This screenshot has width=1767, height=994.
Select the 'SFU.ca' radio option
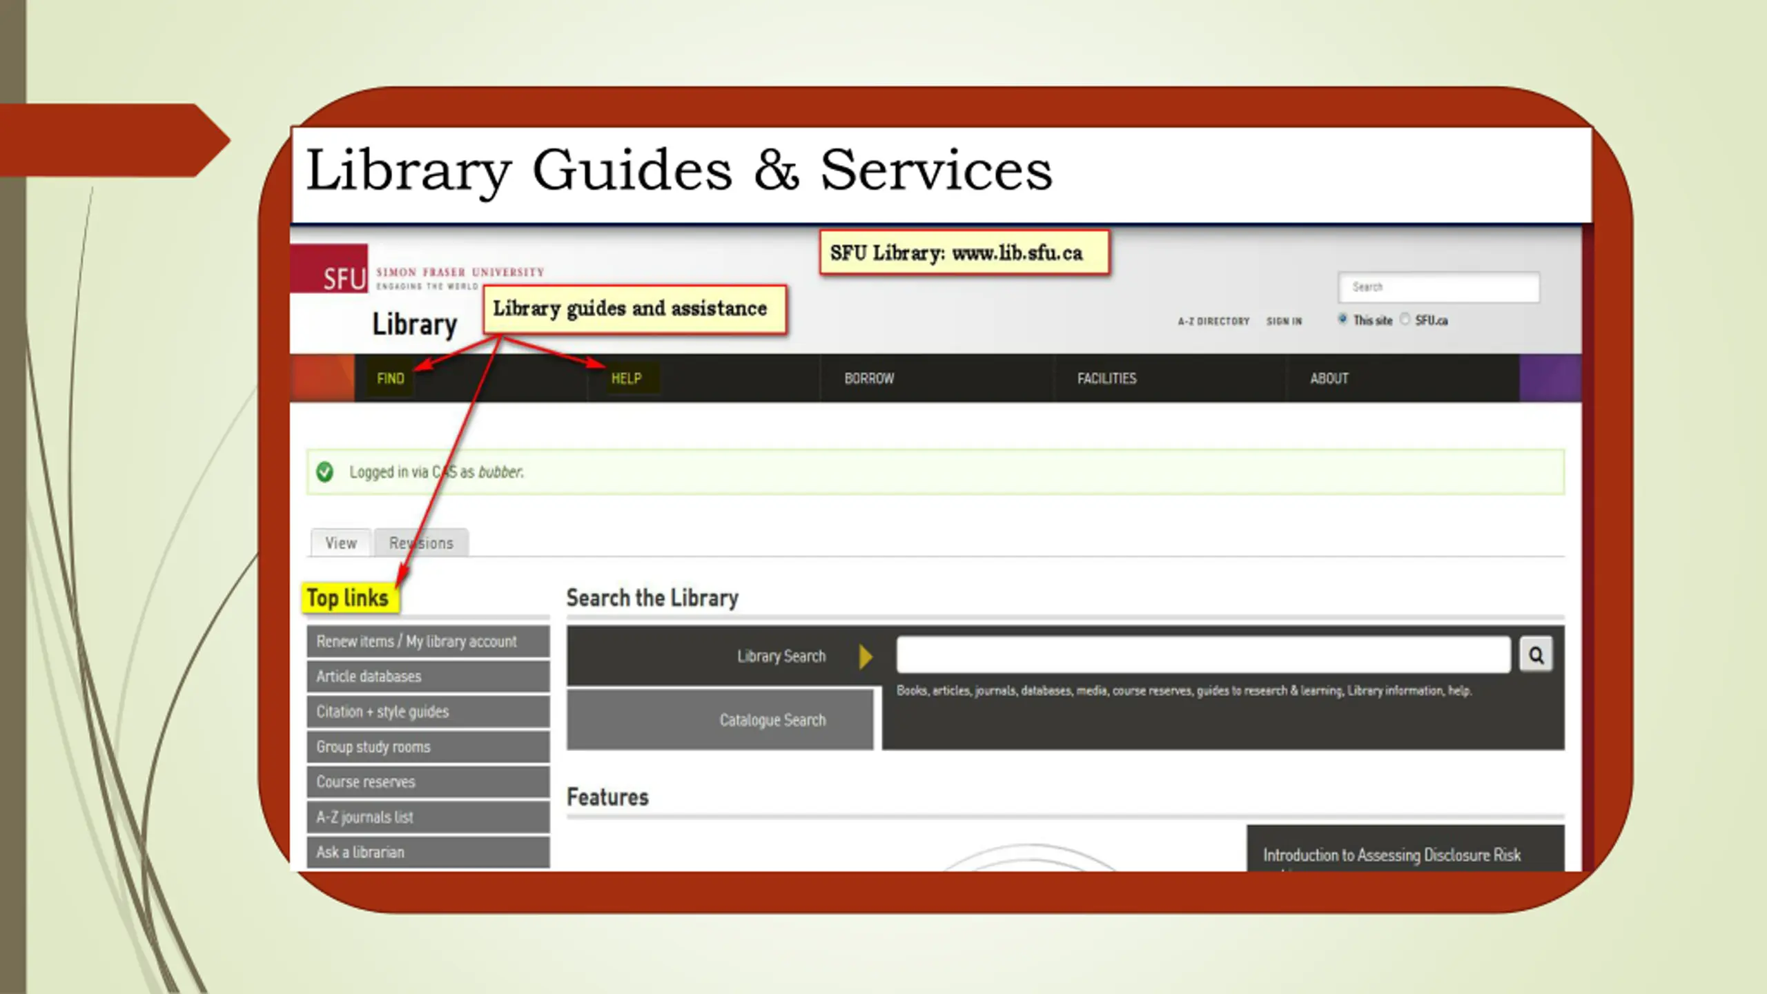[1405, 319]
